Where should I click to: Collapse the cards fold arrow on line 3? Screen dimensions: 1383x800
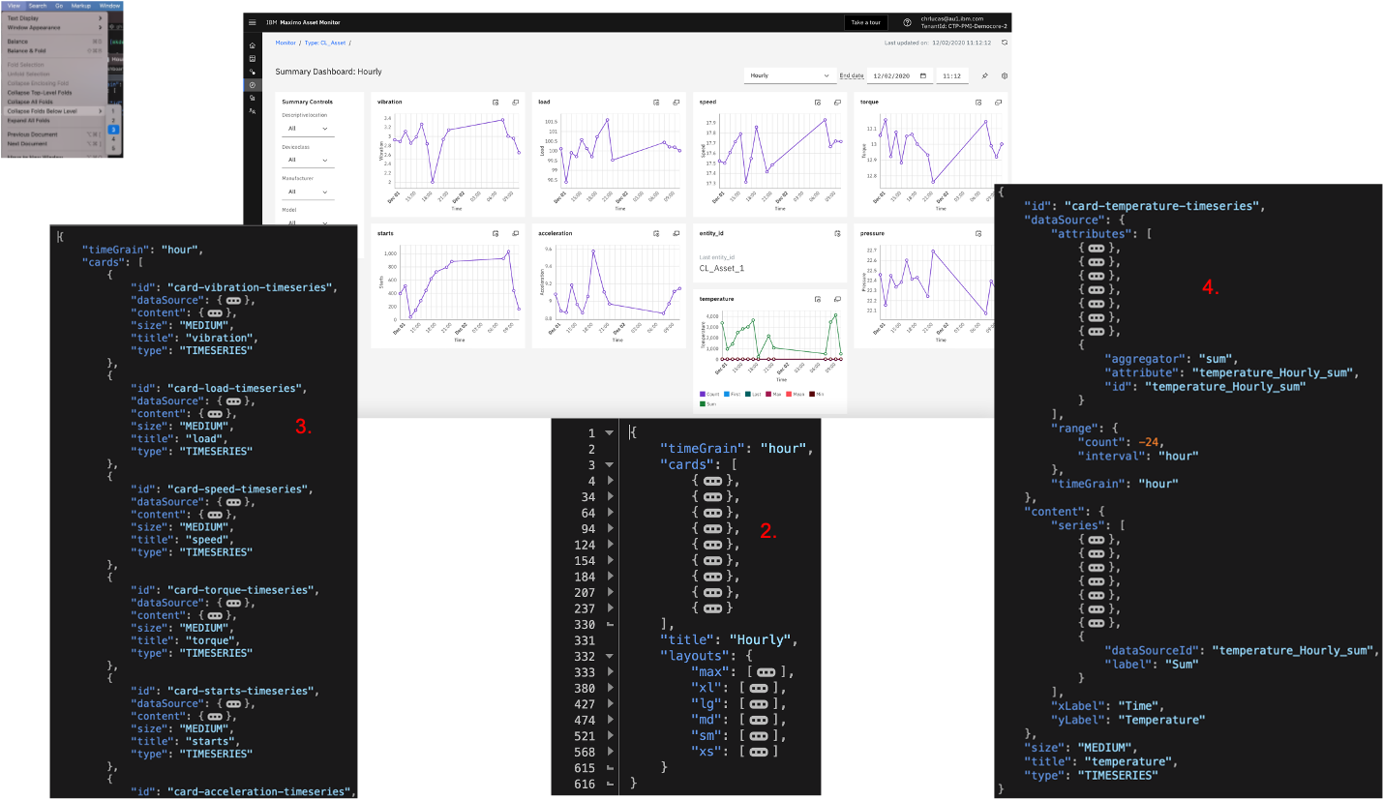(x=609, y=465)
